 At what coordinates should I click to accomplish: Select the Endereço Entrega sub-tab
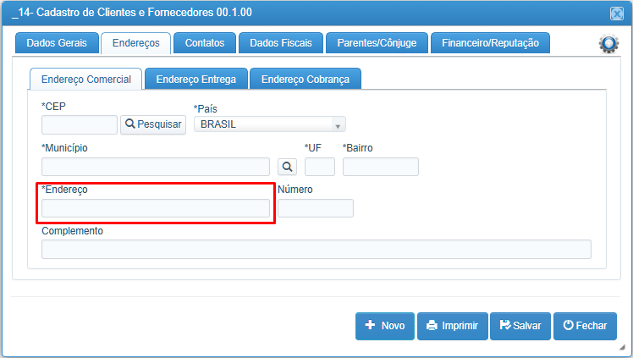click(x=196, y=79)
